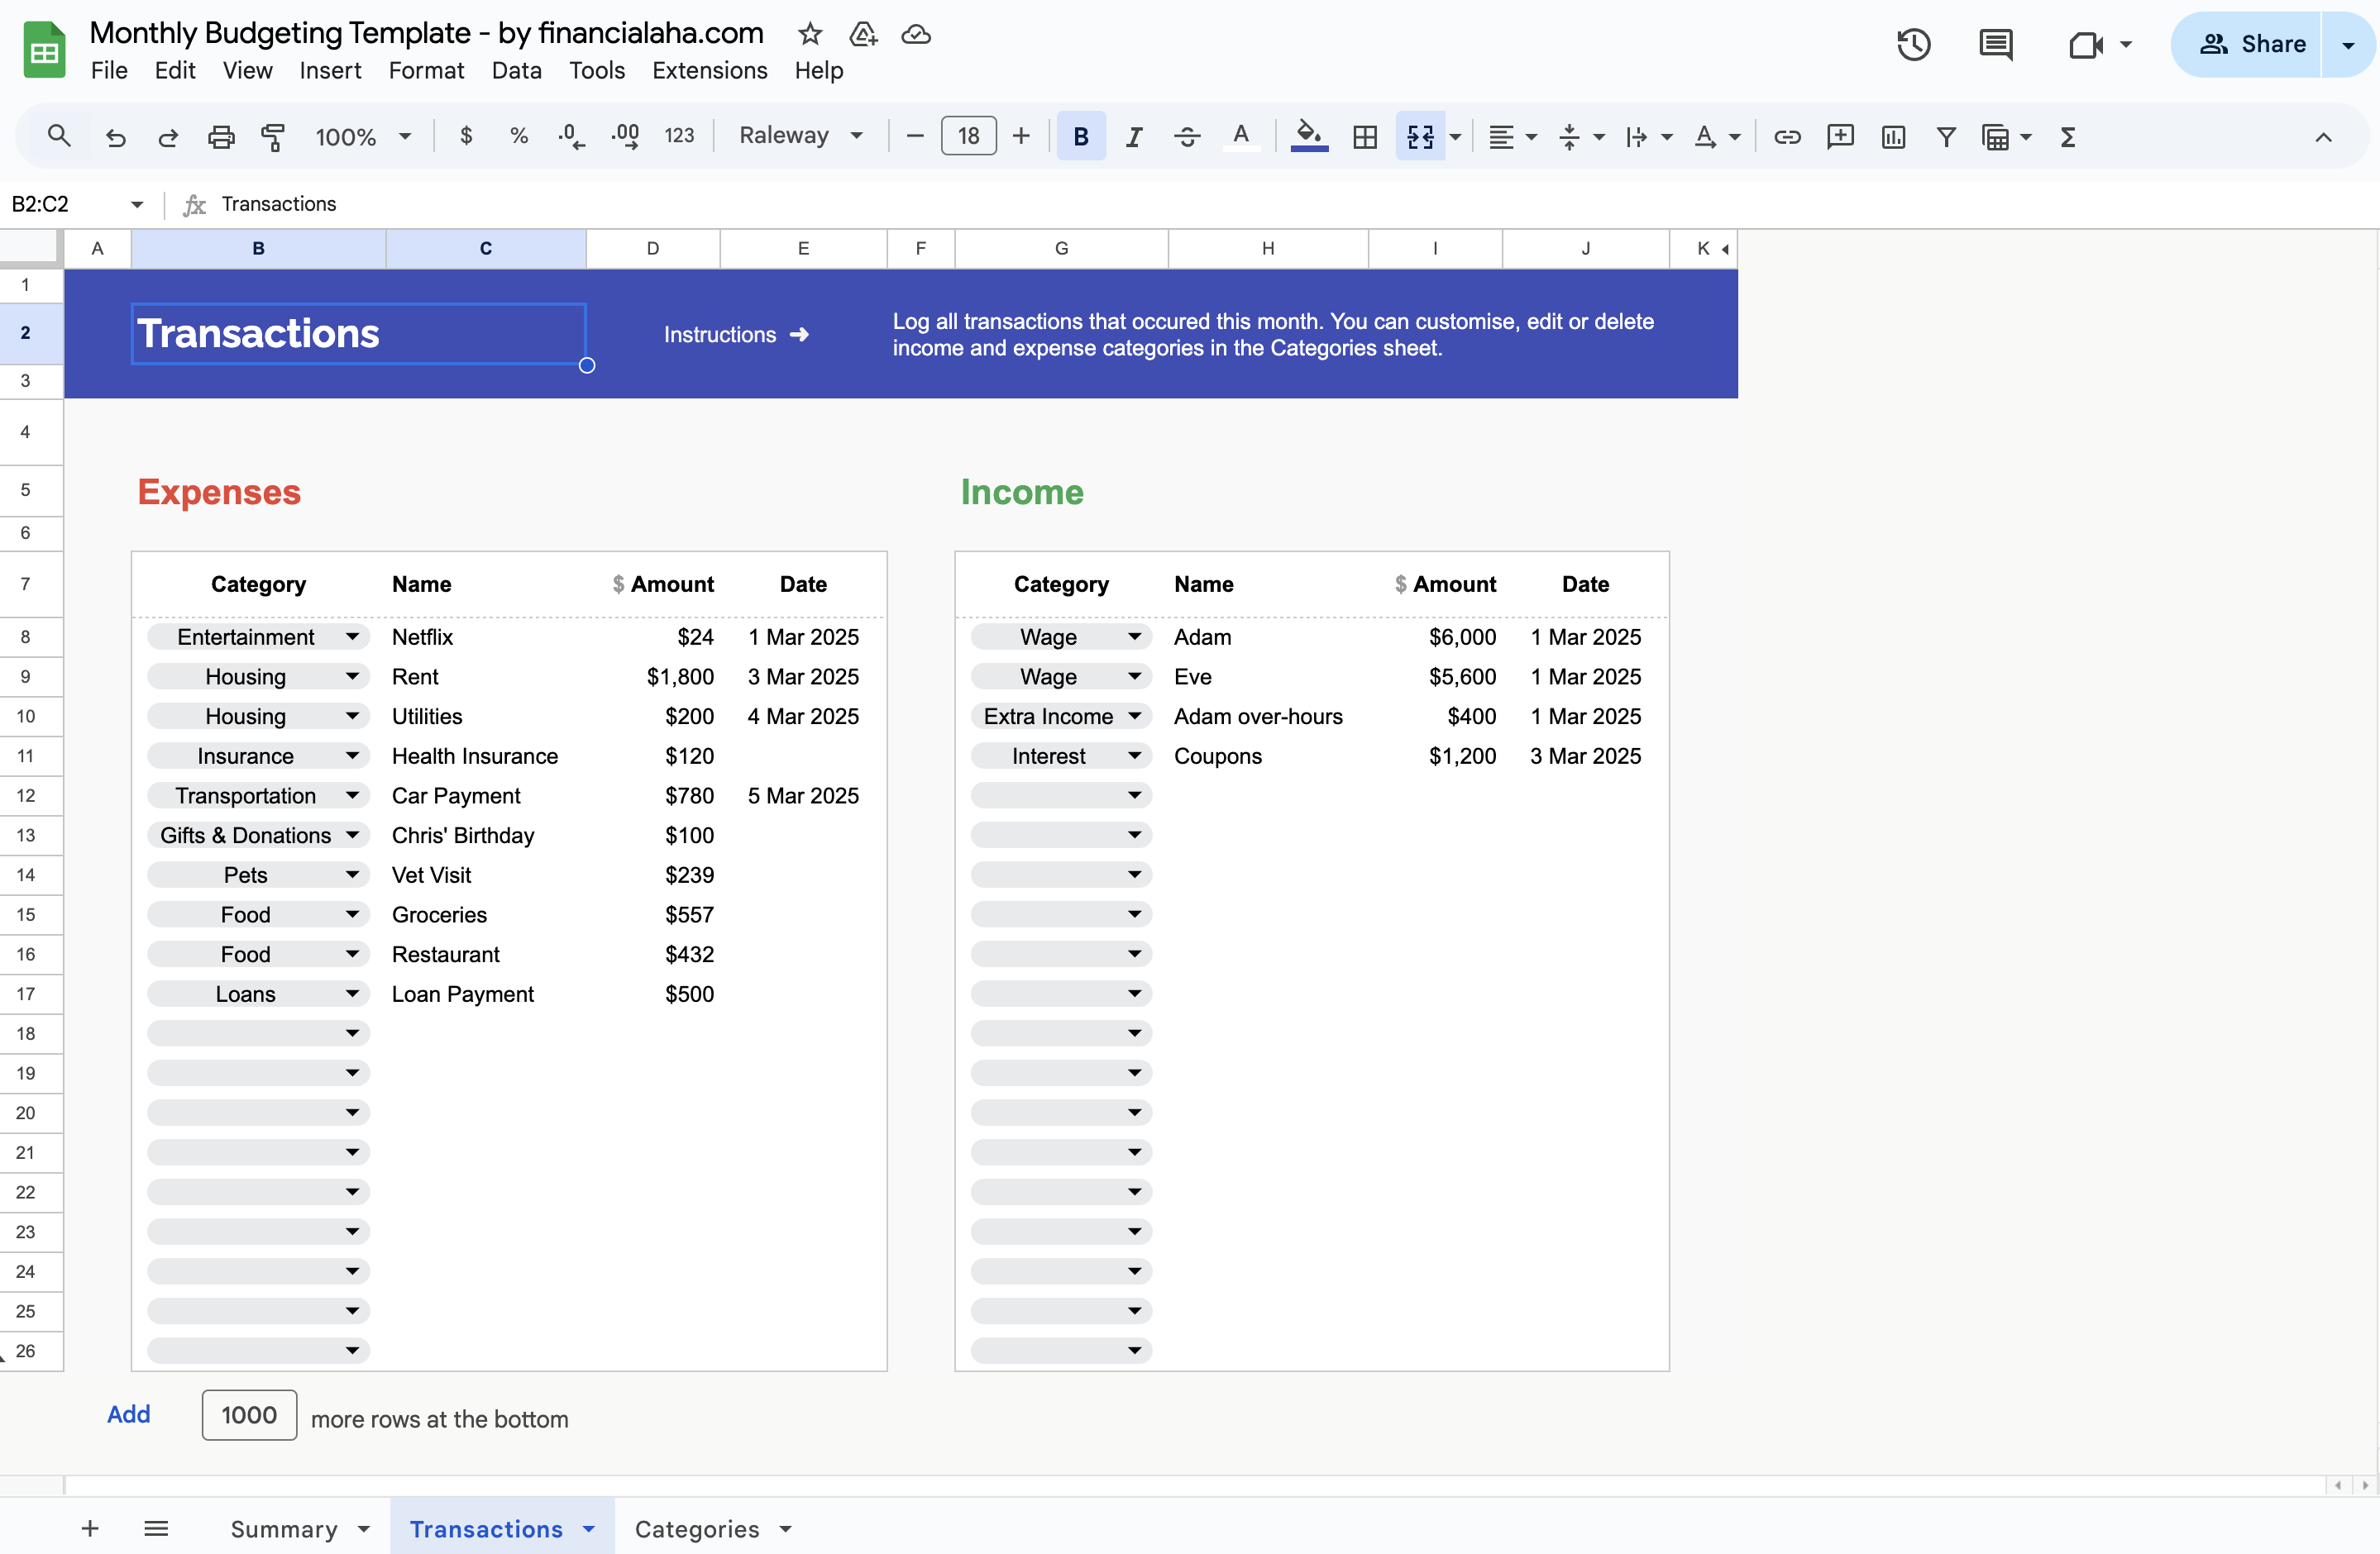
Task: Open the comments panel
Action: click(1996, 44)
